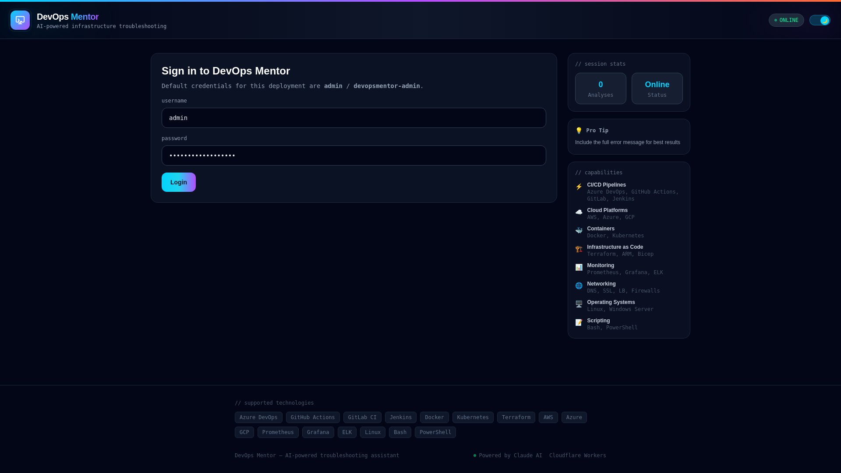Viewport: 841px width, 473px height.
Task: Select the Terraform technology tag
Action: coord(516,417)
